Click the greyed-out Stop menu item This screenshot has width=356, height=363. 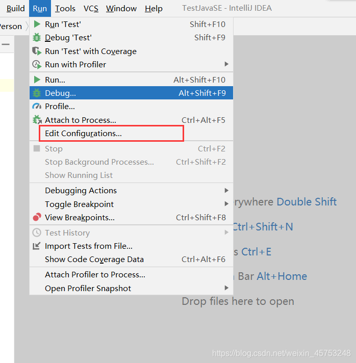click(131, 148)
